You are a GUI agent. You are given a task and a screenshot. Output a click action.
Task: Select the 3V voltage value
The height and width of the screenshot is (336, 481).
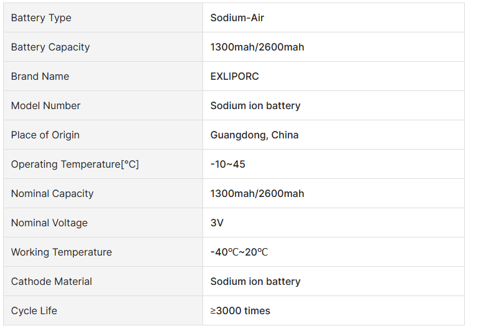coord(217,223)
